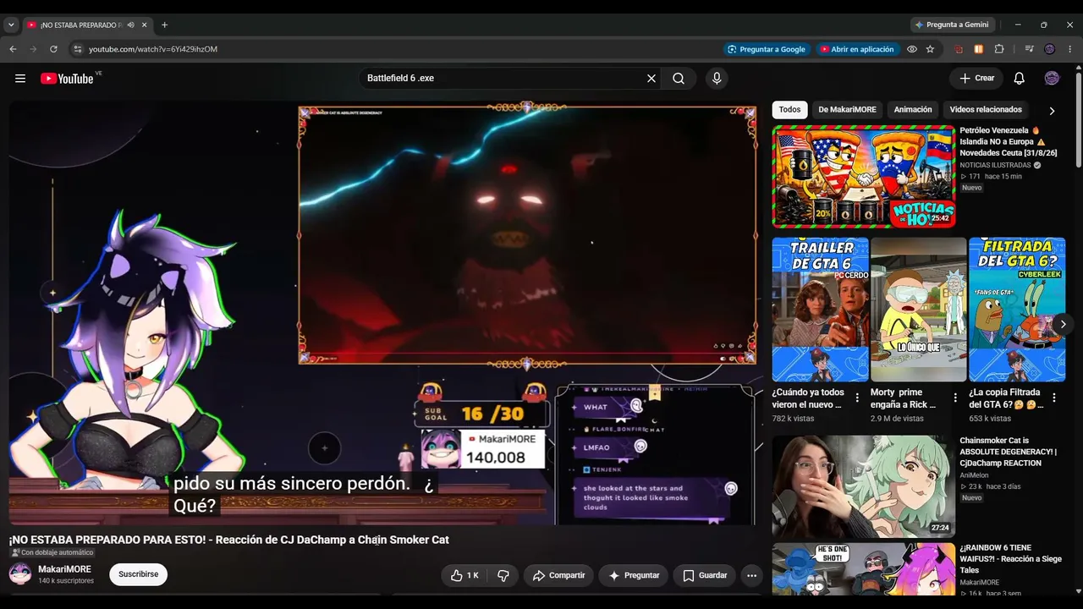Run search with magnifying glass button
This screenshot has width=1083, height=609.
679,79
